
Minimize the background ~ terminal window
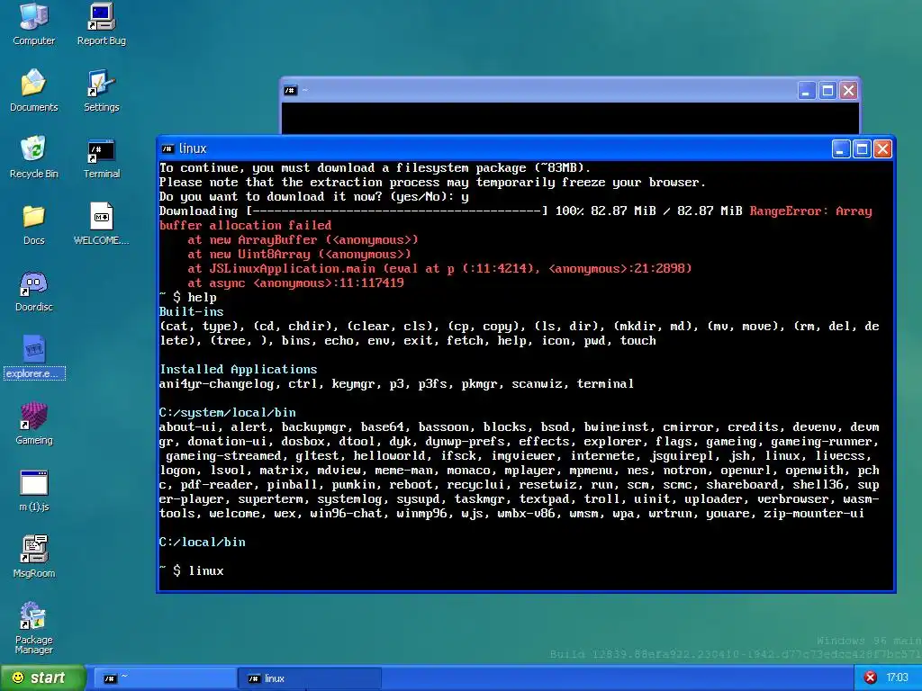pos(806,91)
